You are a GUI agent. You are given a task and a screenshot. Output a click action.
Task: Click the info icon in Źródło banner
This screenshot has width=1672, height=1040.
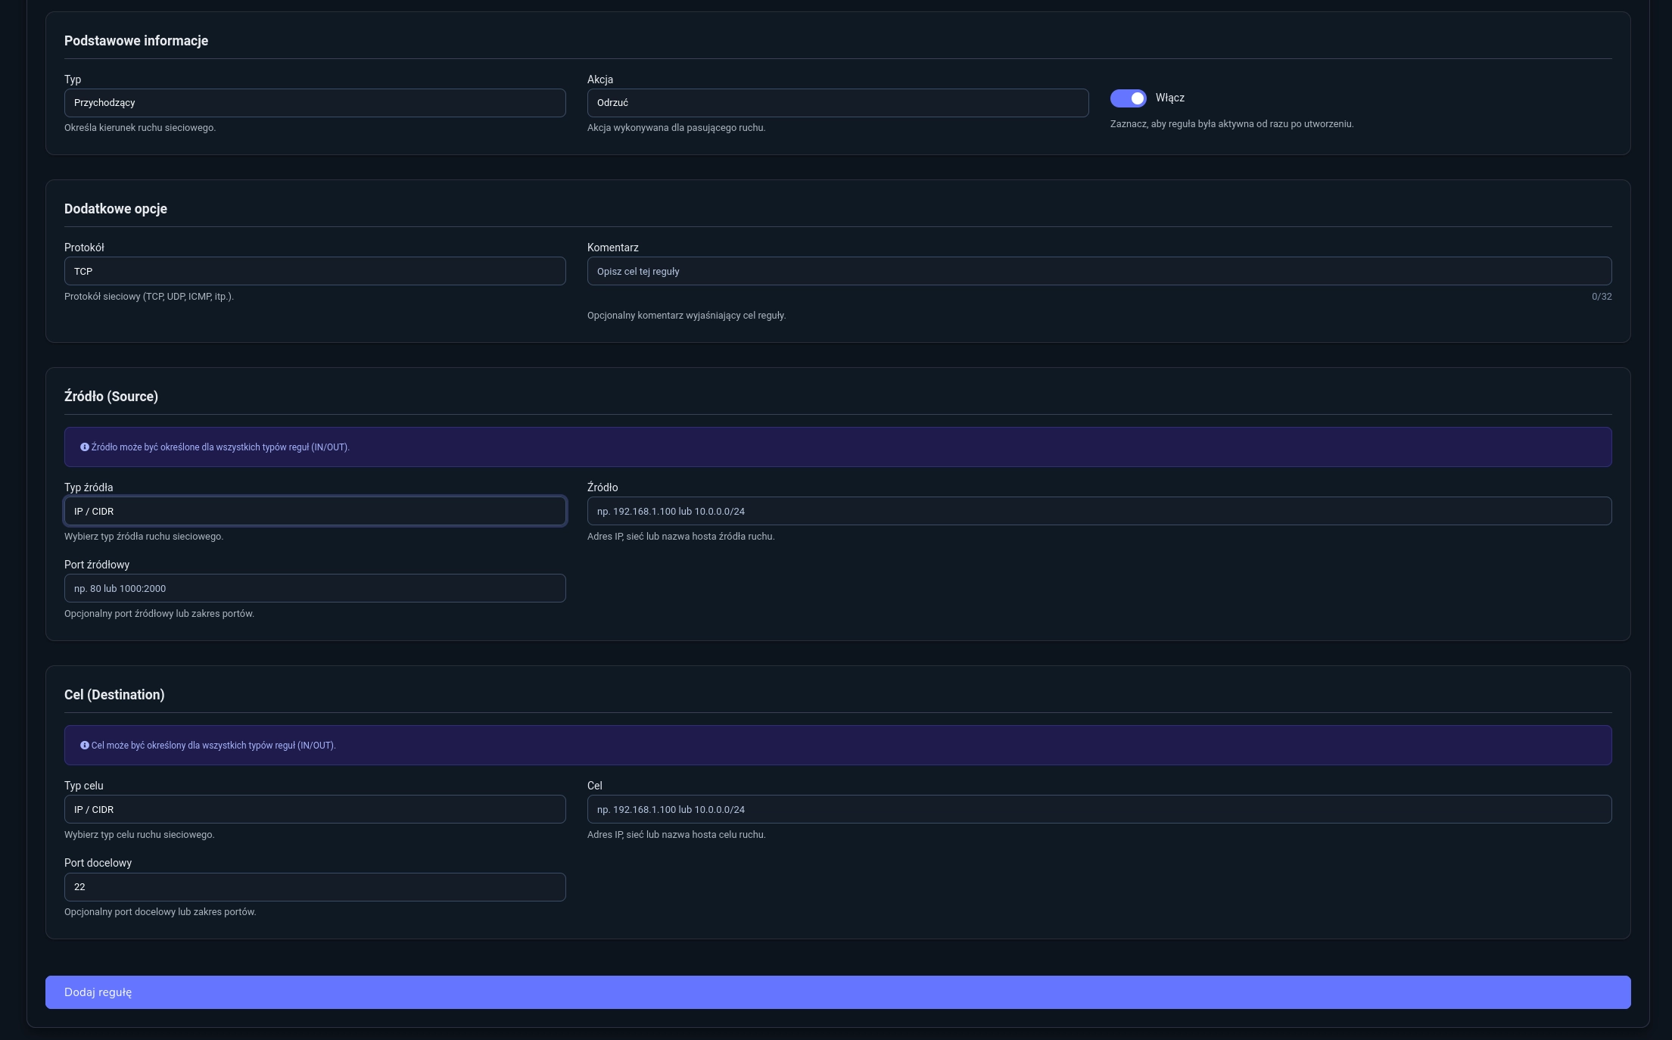tap(85, 447)
